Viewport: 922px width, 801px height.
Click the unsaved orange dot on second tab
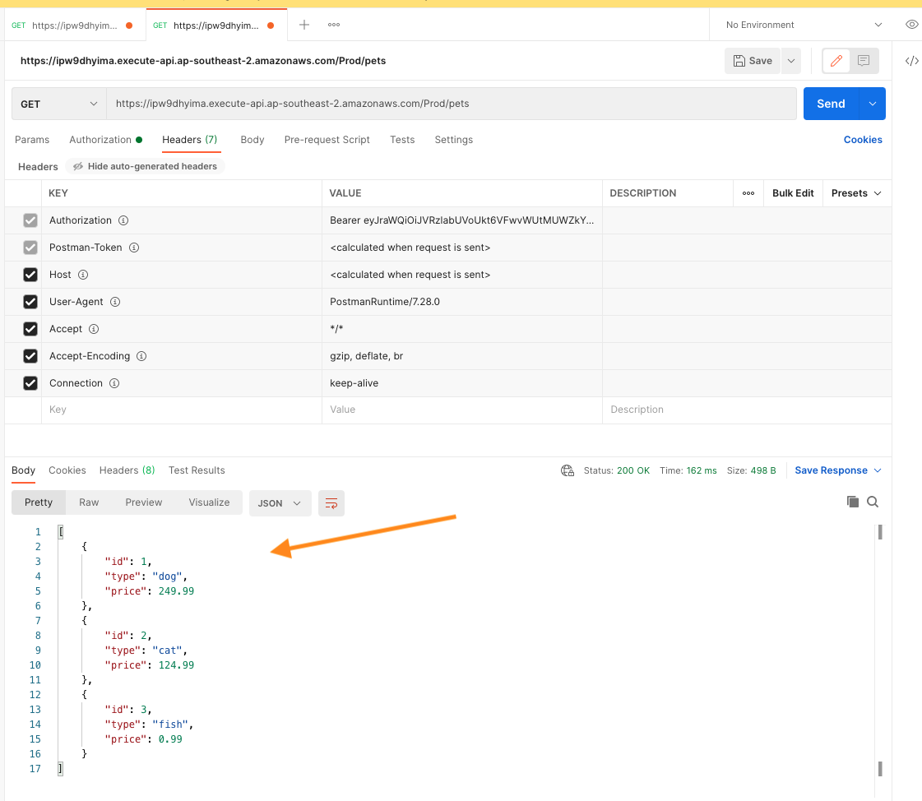(271, 25)
